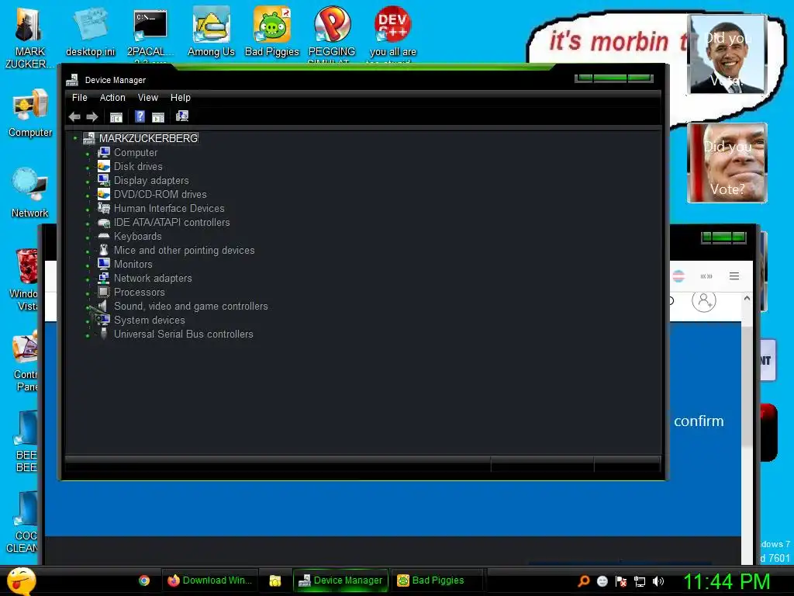Viewport: 794px width, 596px height.
Task: Expand the Keyboards node
Action: (88, 237)
